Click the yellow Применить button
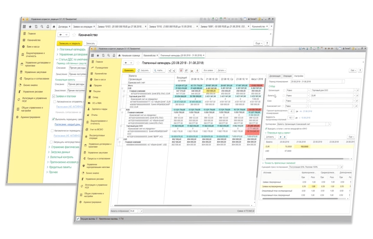 click(x=129, y=70)
